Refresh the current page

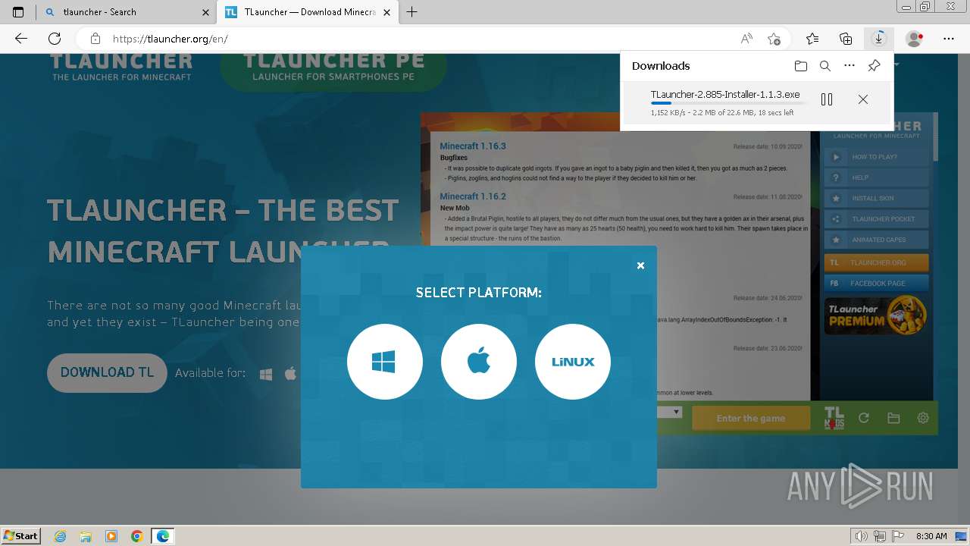point(55,39)
